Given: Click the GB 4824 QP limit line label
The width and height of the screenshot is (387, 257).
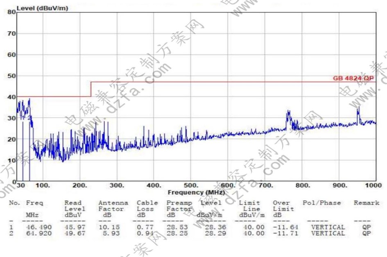Looking at the screenshot, I should point(353,78).
